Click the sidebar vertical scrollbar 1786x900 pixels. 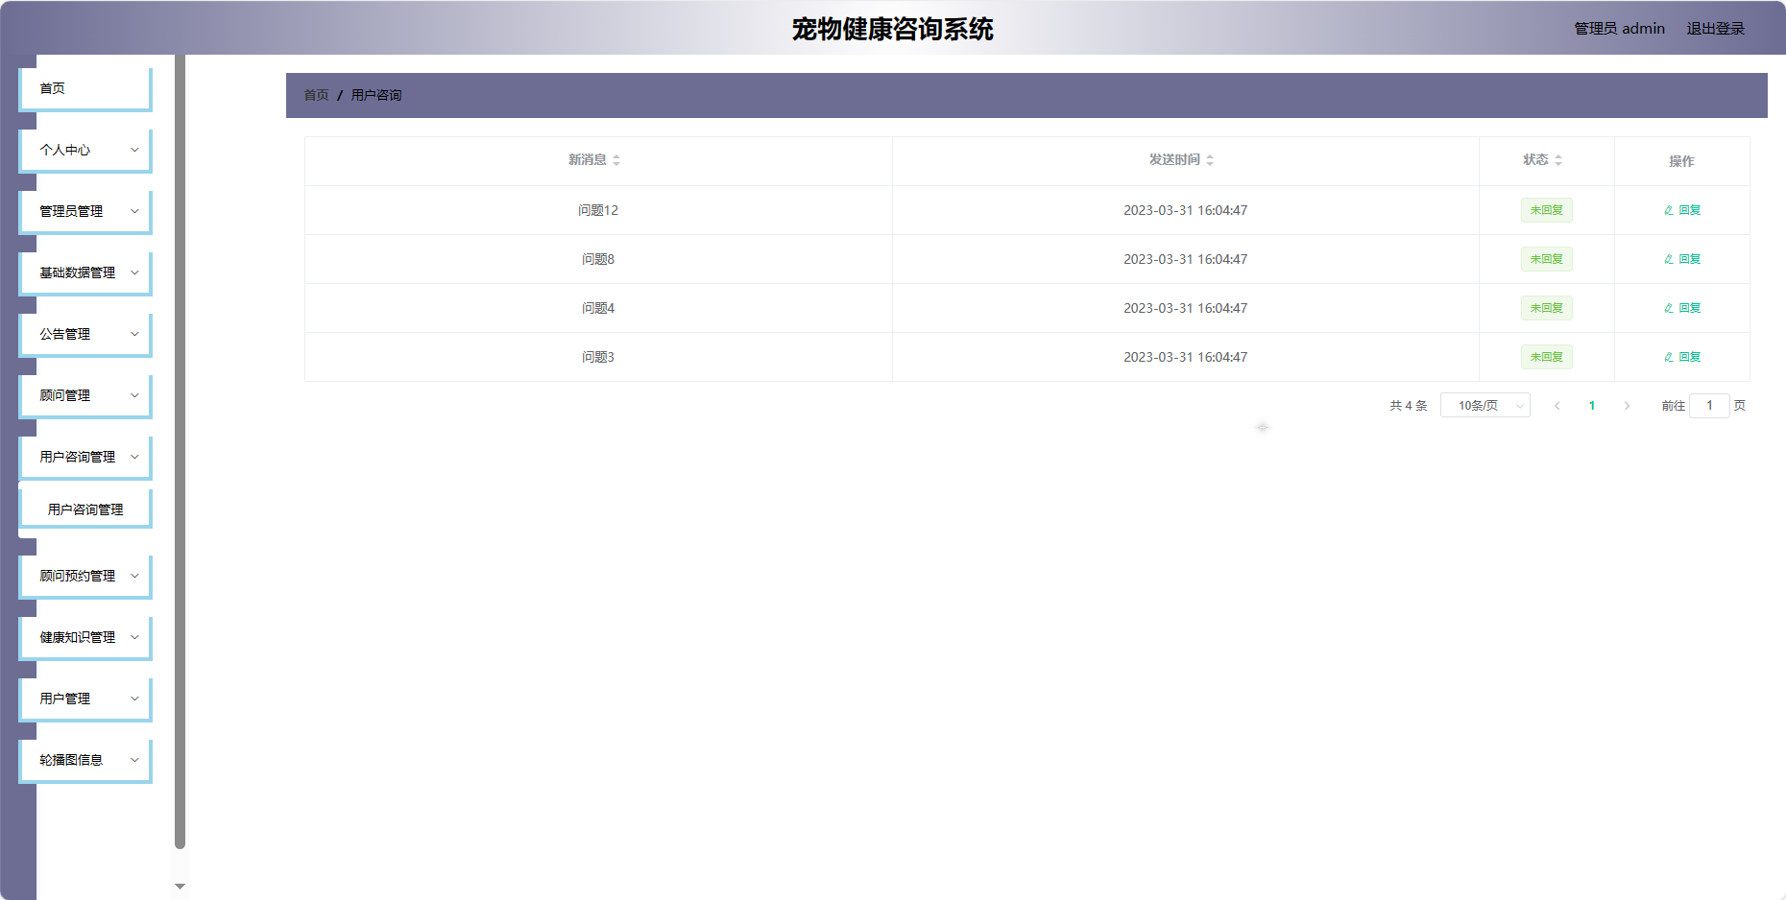point(180,451)
